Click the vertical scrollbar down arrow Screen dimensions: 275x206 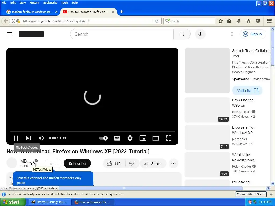[x=273, y=183]
